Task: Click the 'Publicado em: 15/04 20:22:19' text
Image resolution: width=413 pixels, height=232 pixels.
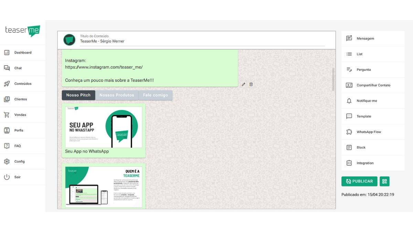Action: [x=368, y=195]
